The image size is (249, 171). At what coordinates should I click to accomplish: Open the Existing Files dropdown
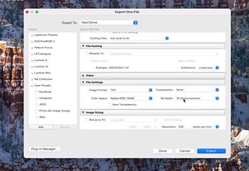[x=139, y=38]
